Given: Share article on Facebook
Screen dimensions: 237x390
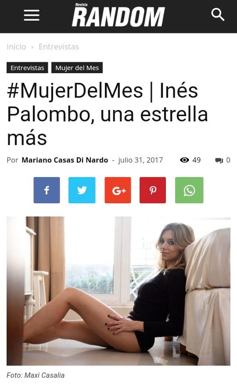Looking at the screenshot, I should click(x=47, y=190).
